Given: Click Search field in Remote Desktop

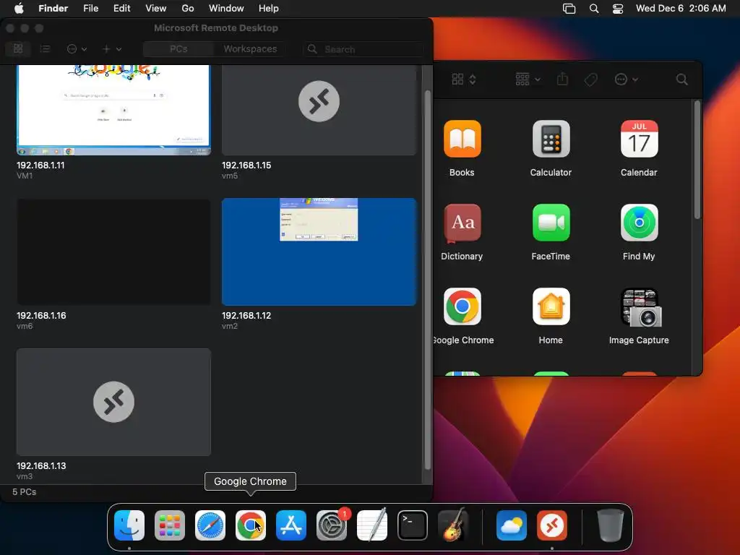Looking at the screenshot, I should pyautogui.click(x=363, y=49).
